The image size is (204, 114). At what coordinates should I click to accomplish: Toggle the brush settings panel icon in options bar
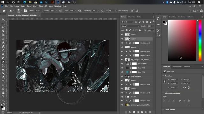point(25,11)
